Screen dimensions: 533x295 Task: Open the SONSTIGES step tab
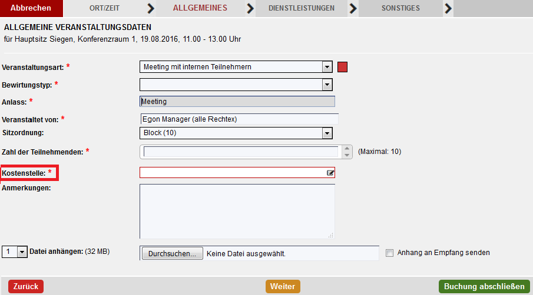click(400, 8)
